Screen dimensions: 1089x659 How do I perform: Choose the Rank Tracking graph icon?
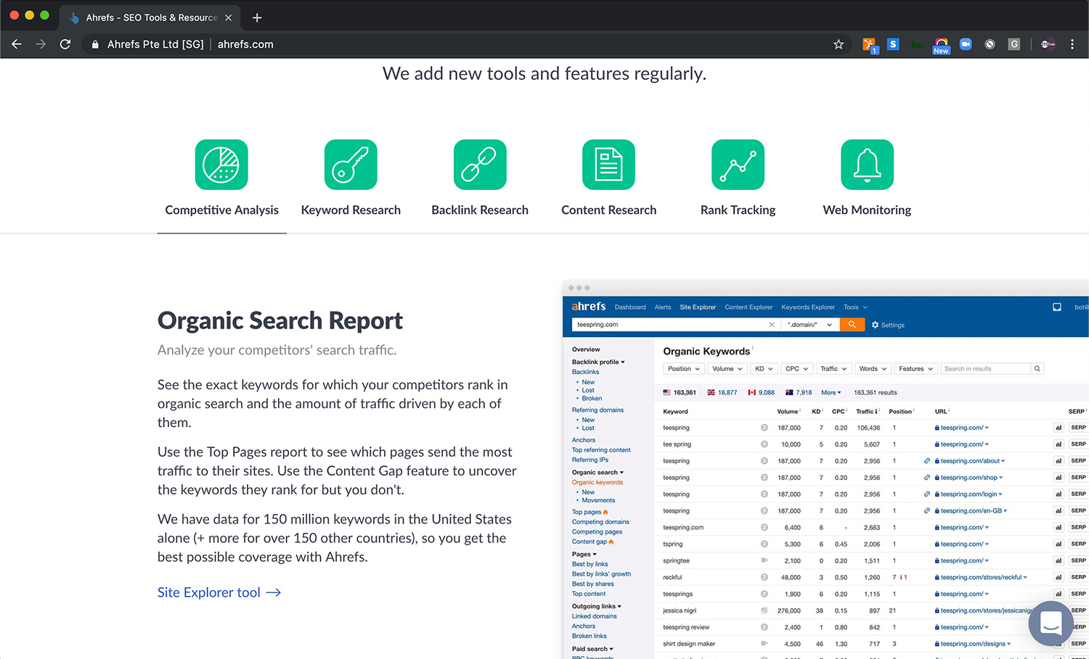pyautogui.click(x=738, y=165)
